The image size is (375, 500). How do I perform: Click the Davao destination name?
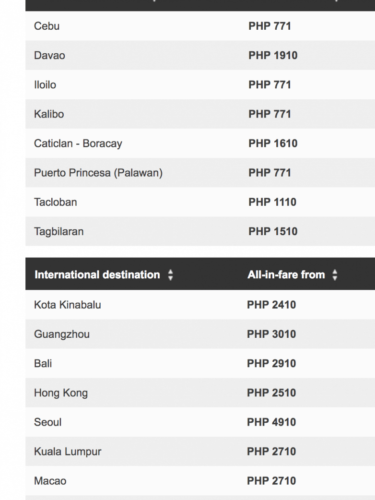click(49, 55)
